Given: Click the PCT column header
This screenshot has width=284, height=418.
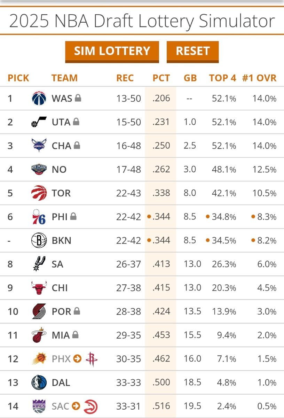Looking at the screenshot, I should coord(161,78).
